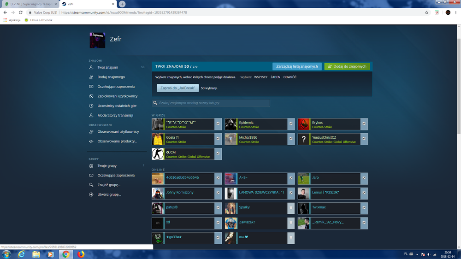Open Zefr profile avatar
The image size is (461, 259).
tap(97, 40)
